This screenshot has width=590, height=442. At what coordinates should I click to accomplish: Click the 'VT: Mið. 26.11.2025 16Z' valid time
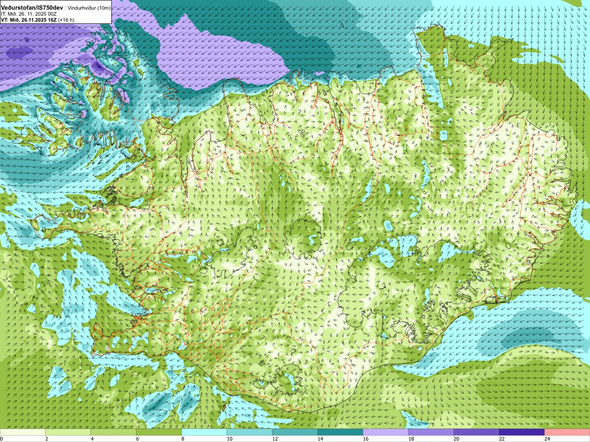[29, 20]
